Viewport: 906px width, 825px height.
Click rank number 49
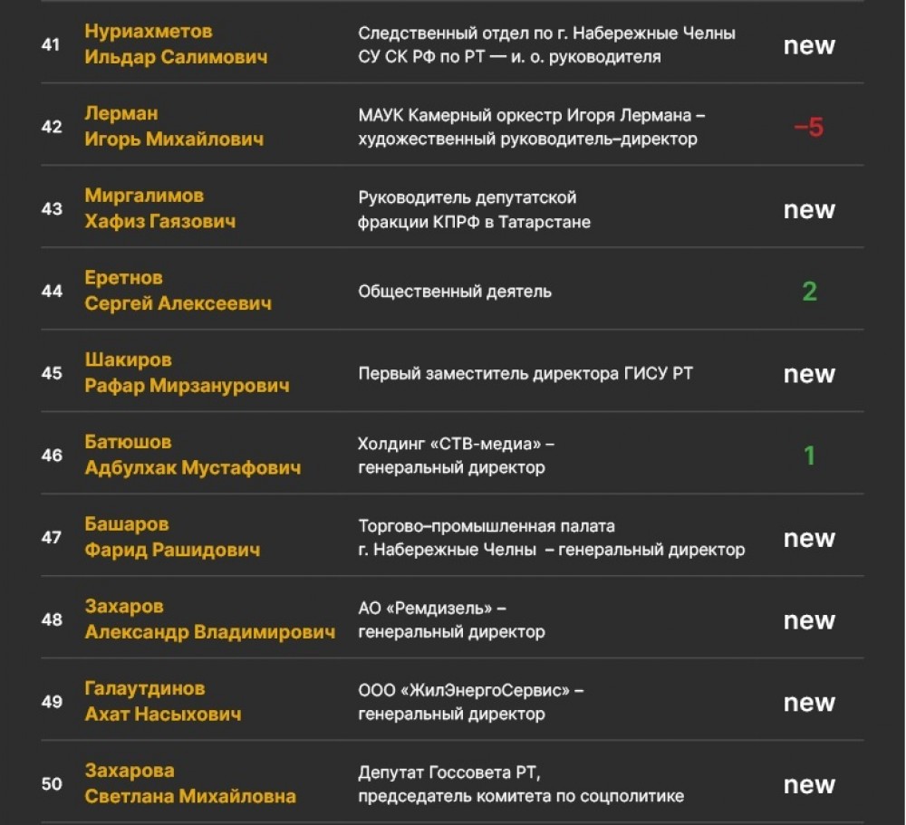(x=52, y=702)
